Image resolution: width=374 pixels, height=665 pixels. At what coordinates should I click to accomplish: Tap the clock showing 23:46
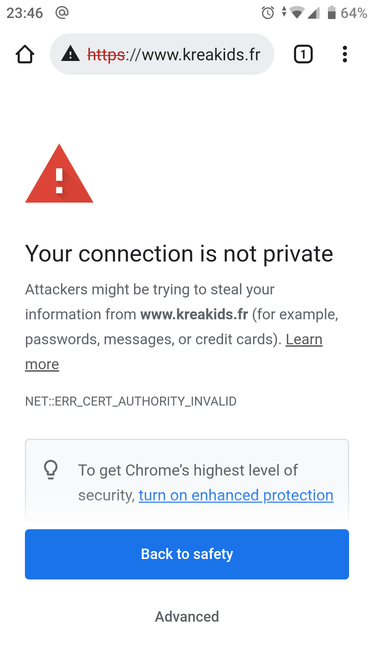pos(25,13)
